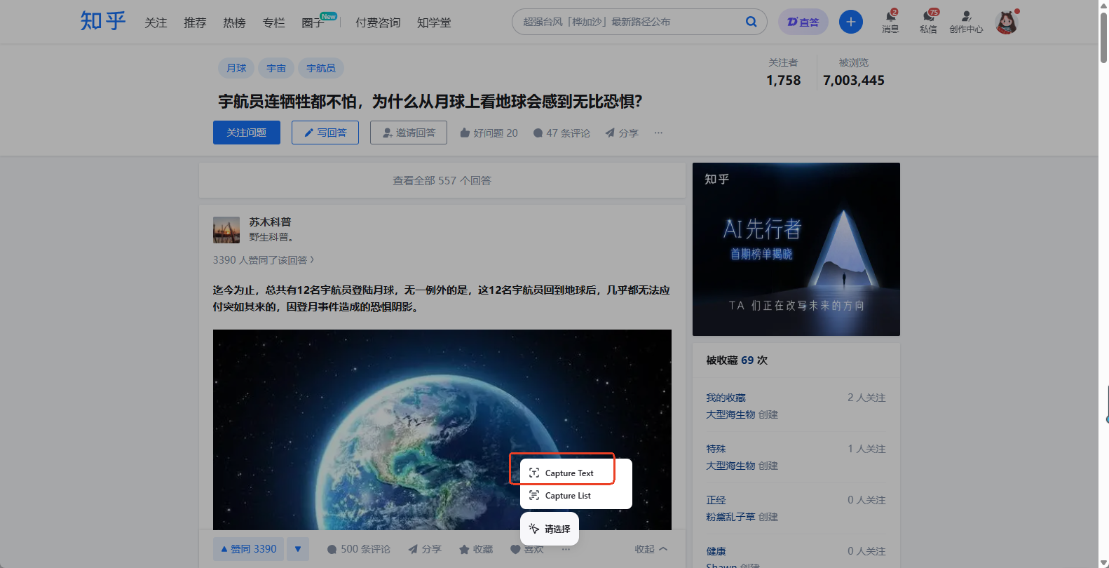Click the 请选择 popup button

550,529
